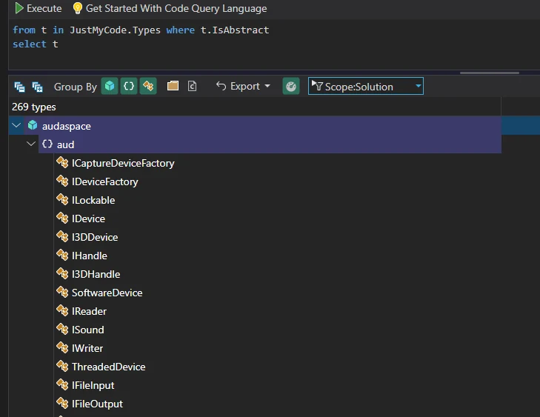Click in the query editor on t.IsAbstract
540x417 pixels.
pos(235,30)
